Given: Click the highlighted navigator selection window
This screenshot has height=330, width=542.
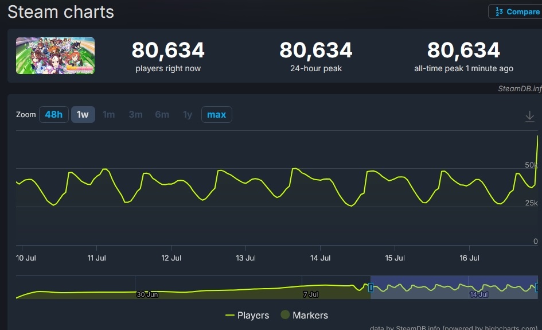Looking at the screenshot, I should click(x=454, y=288).
